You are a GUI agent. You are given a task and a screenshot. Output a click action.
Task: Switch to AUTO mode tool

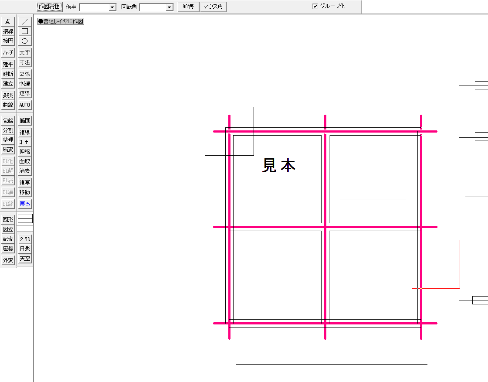click(25, 105)
